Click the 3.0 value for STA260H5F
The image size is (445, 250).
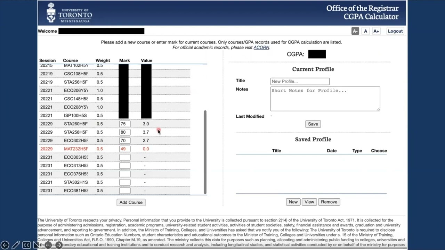[x=146, y=124]
